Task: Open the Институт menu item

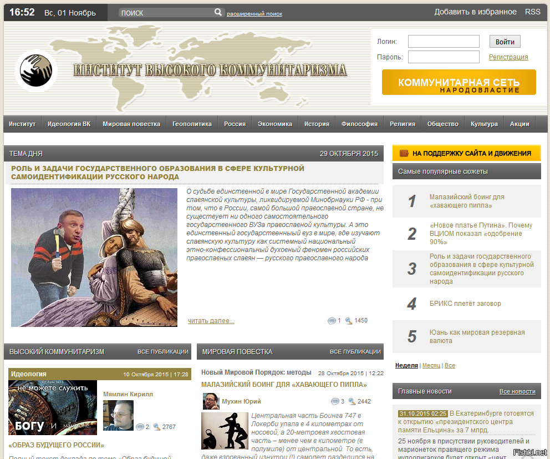Action: coord(22,124)
